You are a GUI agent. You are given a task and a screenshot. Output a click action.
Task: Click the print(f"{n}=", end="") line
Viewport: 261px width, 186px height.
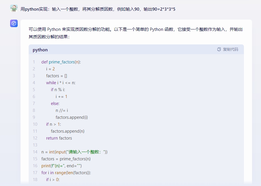(x=62, y=166)
